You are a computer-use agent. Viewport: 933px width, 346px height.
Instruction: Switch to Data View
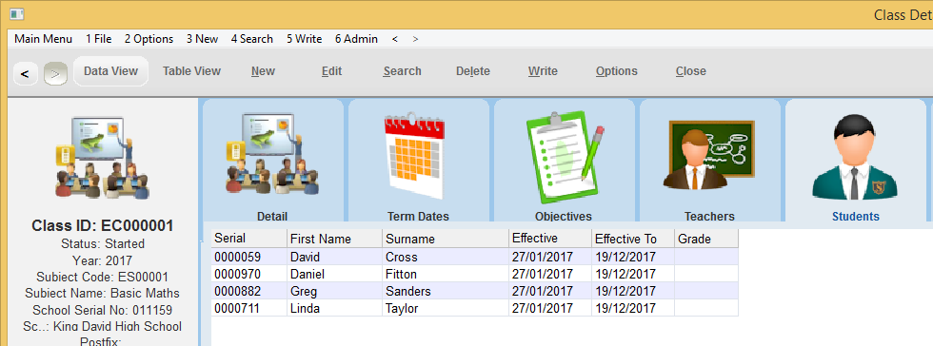click(110, 71)
